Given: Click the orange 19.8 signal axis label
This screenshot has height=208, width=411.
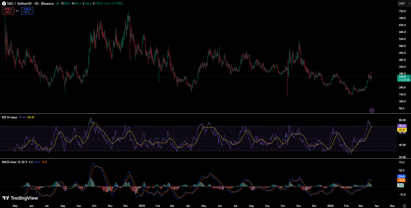Looking at the screenshot, I should [x=401, y=180].
